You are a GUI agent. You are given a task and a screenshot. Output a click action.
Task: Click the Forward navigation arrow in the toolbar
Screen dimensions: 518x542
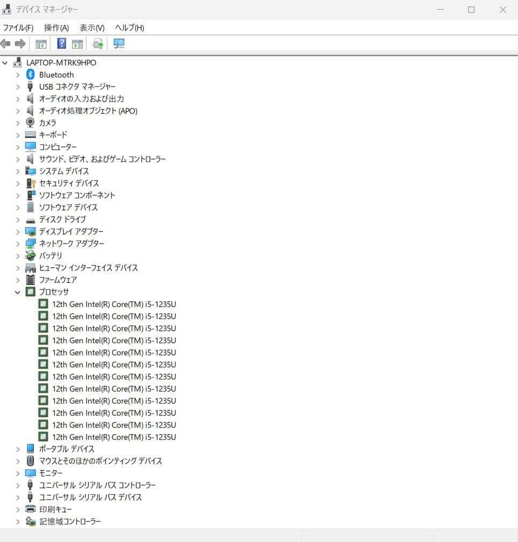(20, 43)
